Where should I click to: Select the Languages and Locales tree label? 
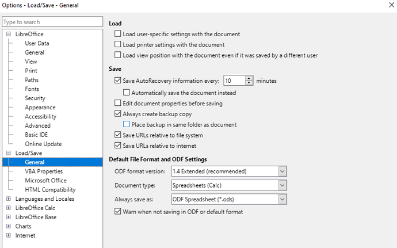(x=44, y=199)
